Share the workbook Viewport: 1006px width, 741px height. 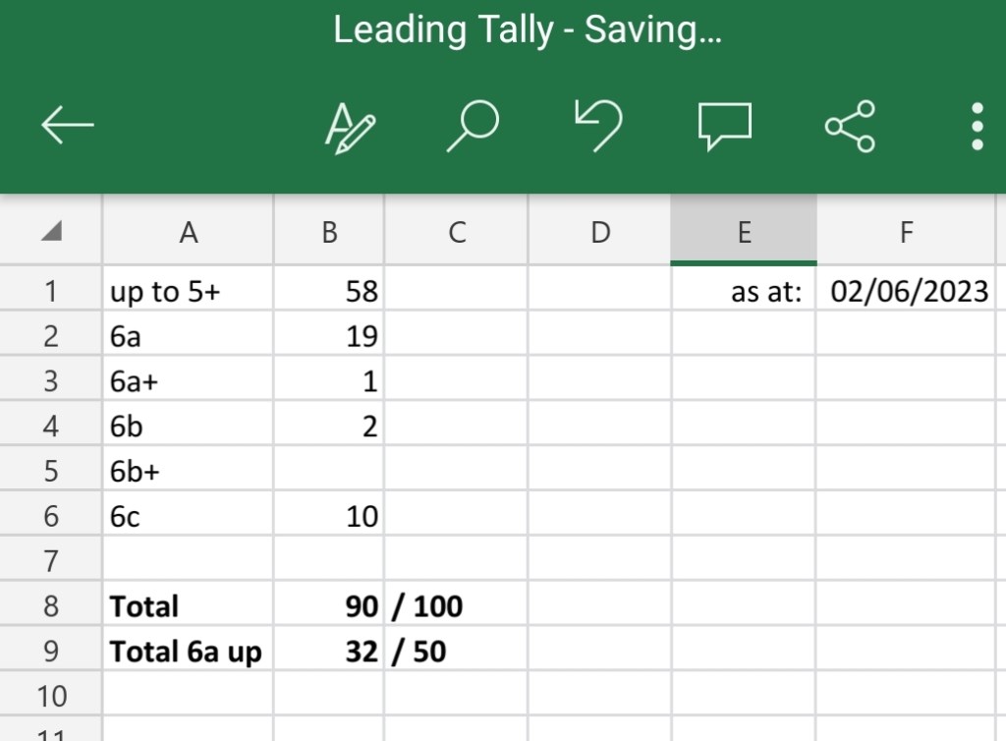point(850,126)
